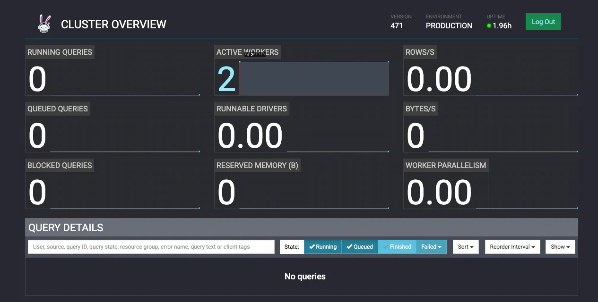
Task: Click the Blocked Queries value 0
Action: 37,193
